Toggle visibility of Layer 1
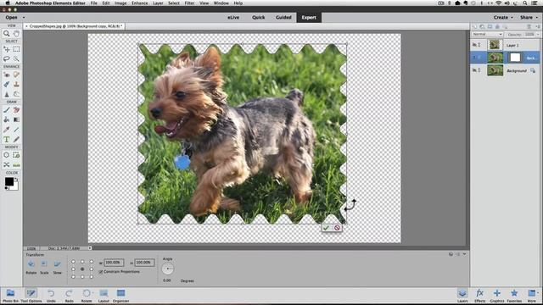Viewport: 543px width, 305px height. coord(474,45)
